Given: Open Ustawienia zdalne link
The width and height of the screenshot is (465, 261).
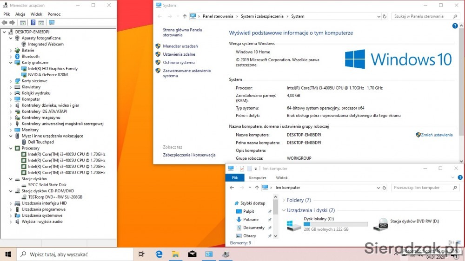Looking at the screenshot, I should coord(179,54).
